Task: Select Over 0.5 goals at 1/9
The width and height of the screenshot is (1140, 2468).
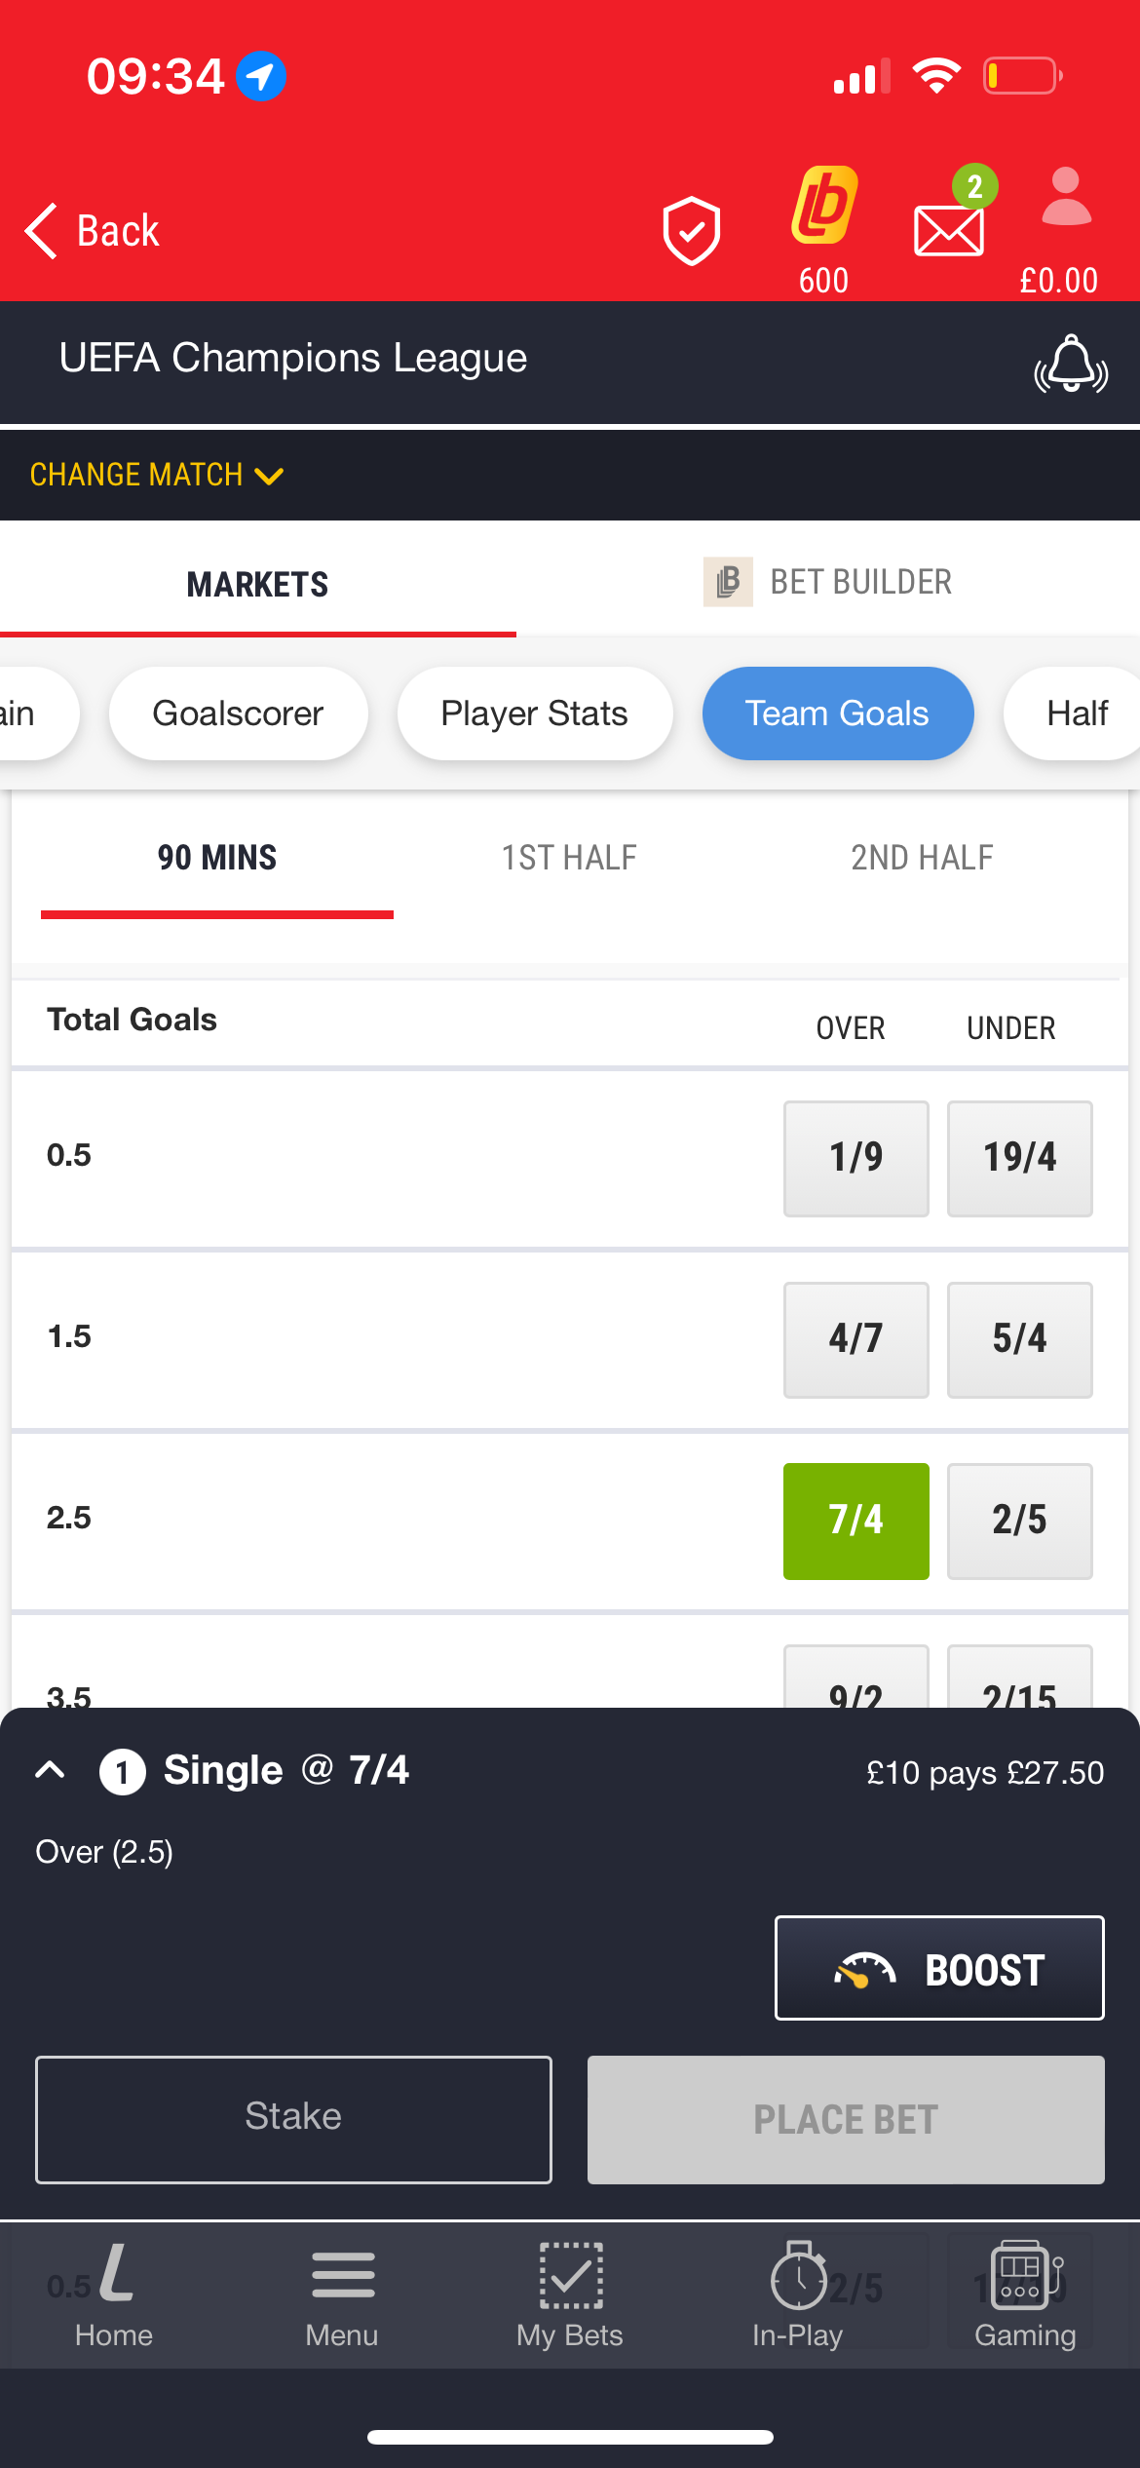Action: click(855, 1158)
